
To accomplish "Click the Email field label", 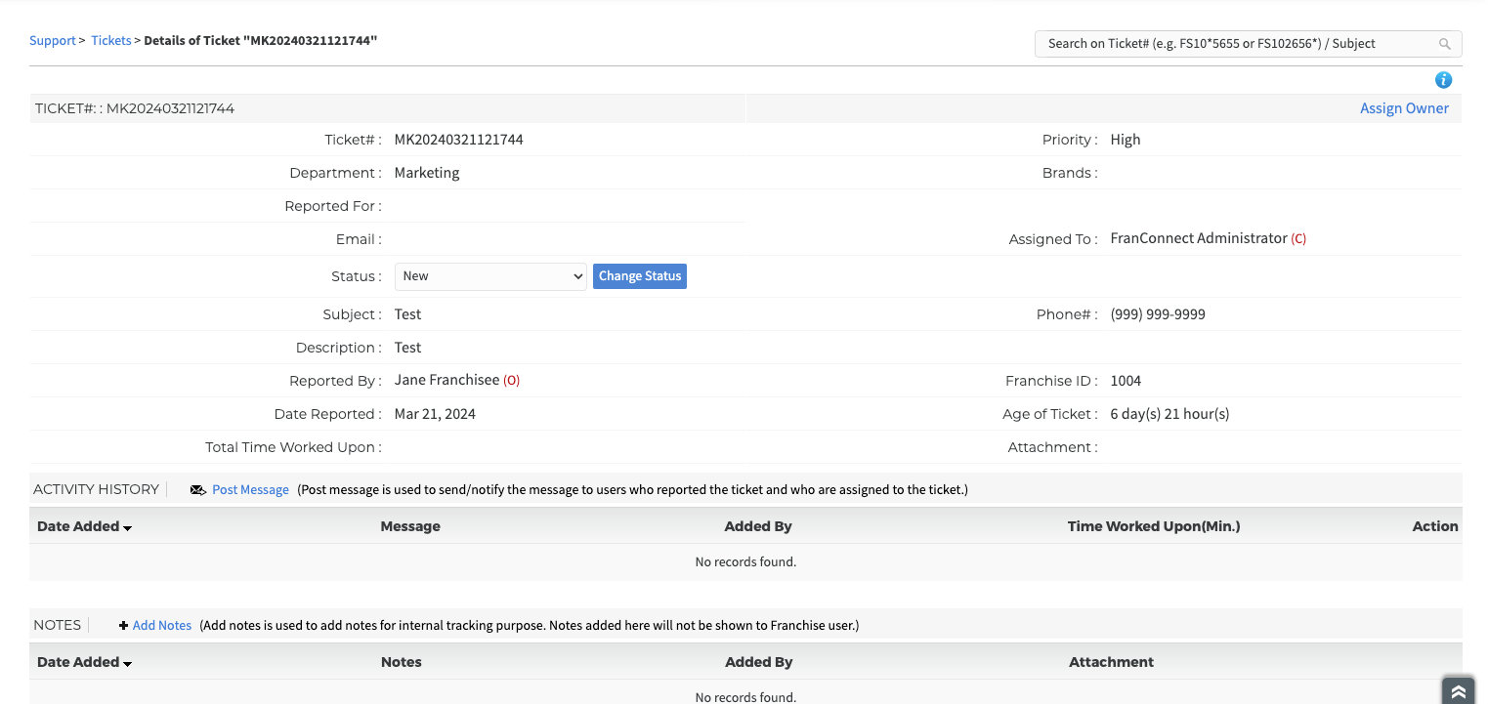I will click(x=359, y=239).
